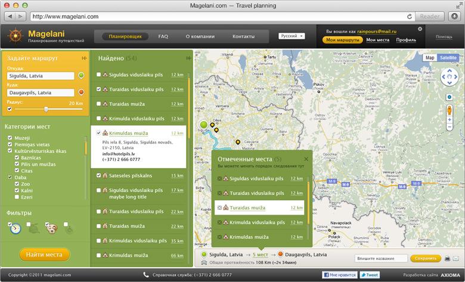Uncheck Sateseles pilskalns in results list
Viewport: 465px width, 282px height.
coord(98,176)
